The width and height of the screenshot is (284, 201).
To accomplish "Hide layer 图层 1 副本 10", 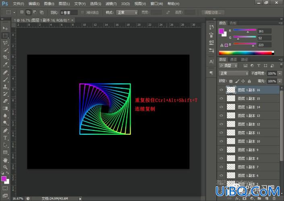I will coord(221,141).
